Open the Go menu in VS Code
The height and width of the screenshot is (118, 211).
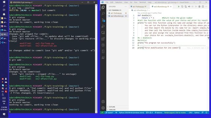pos(131,2)
